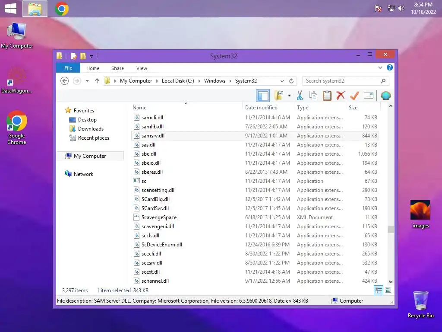Open Recent places in navigation pane
The height and width of the screenshot is (332, 442).
click(94, 138)
